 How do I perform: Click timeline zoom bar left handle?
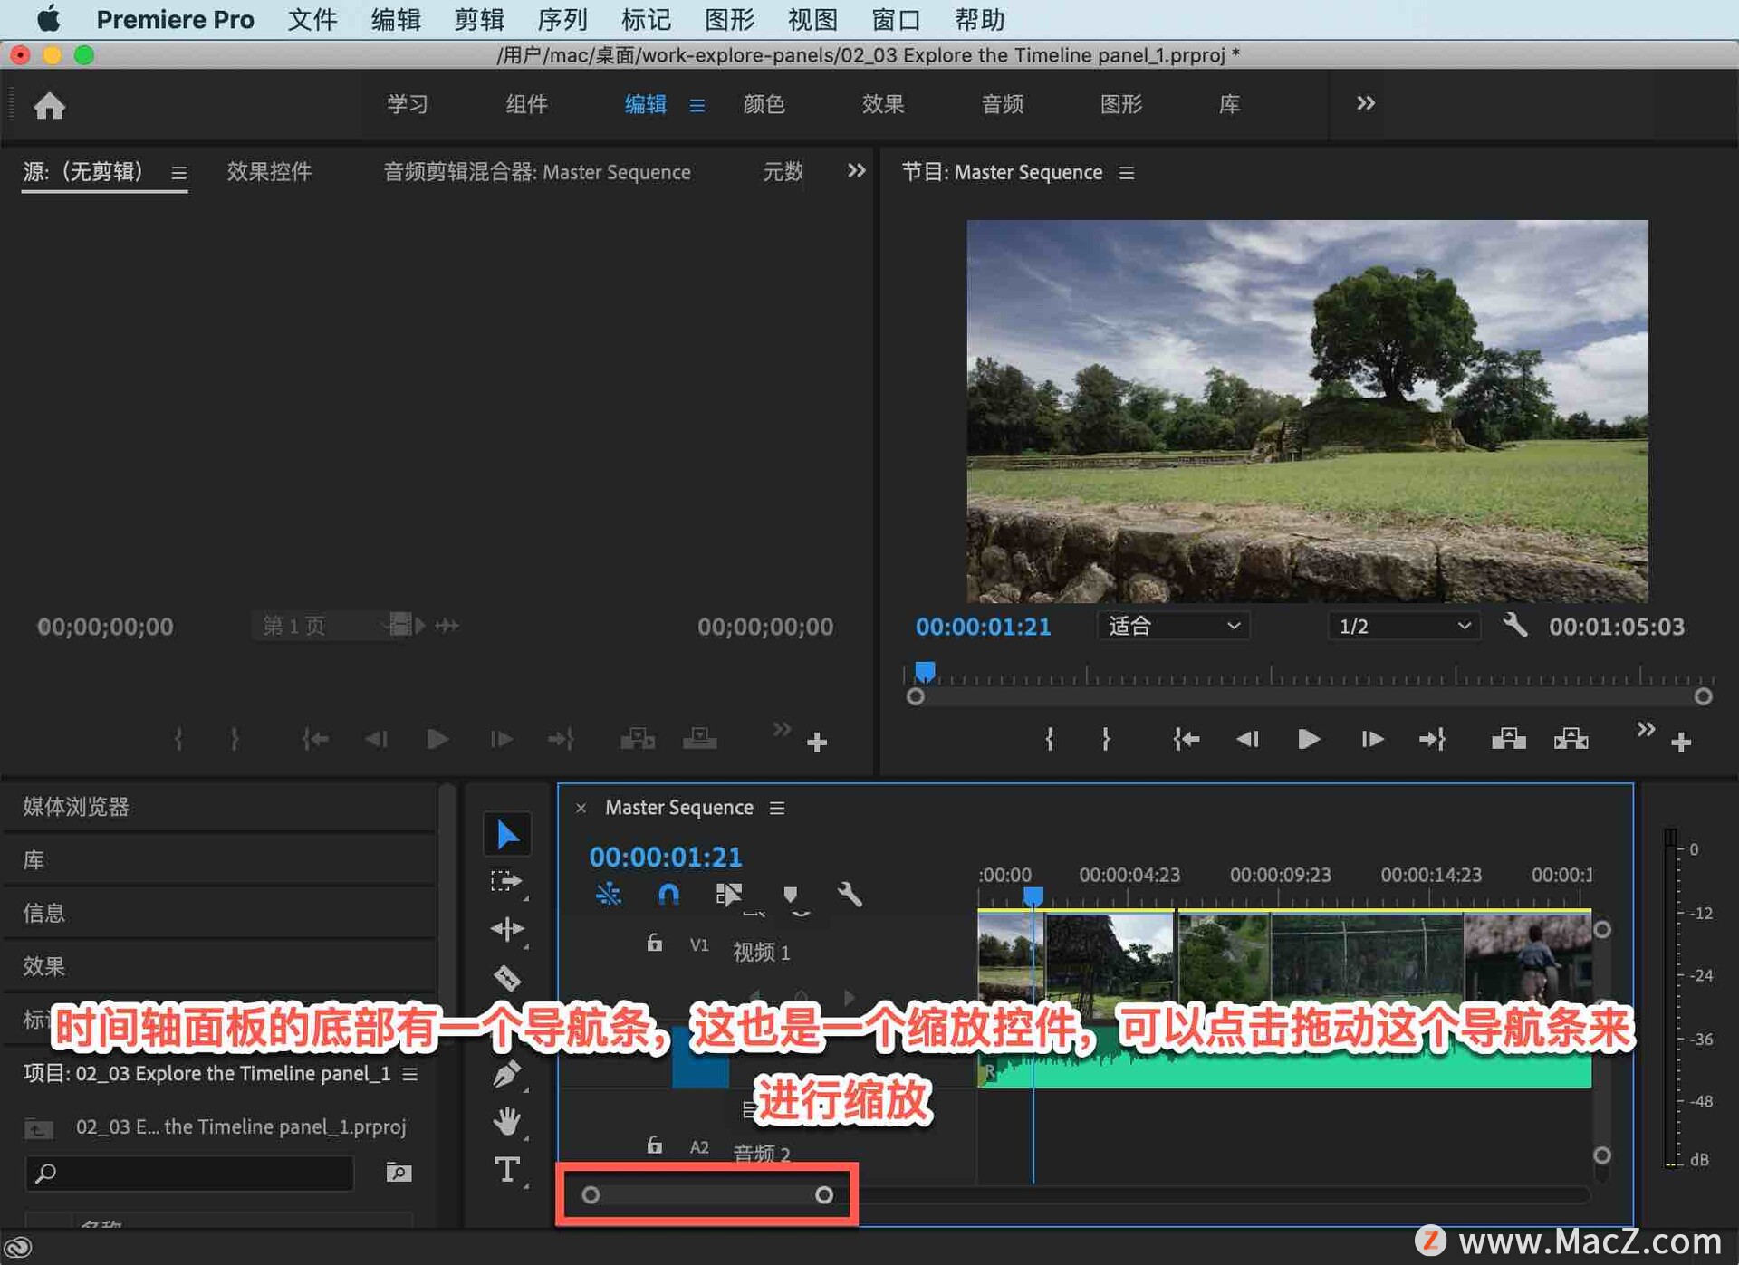tap(591, 1195)
